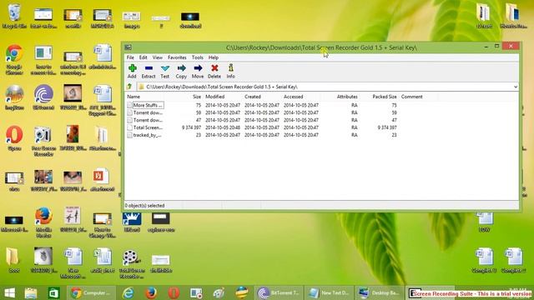The image size is (534, 300).
Task: Select the Google Chrome desktop shortcut
Action: coord(14,59)
